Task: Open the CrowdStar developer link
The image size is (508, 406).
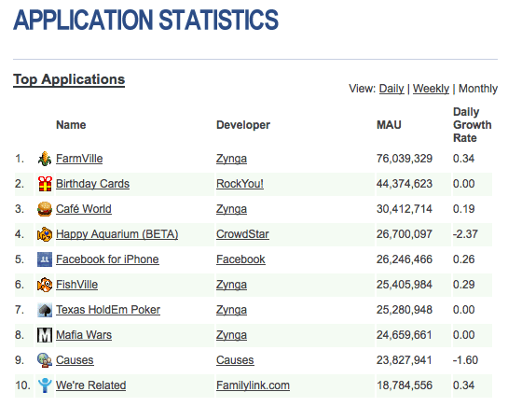Action: pyautogui.click(x=242, y=234)
